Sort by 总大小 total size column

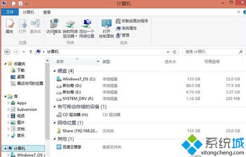pos(170,61)
